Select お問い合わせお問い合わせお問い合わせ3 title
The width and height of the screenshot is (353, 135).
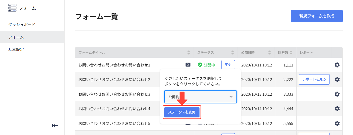114,94
